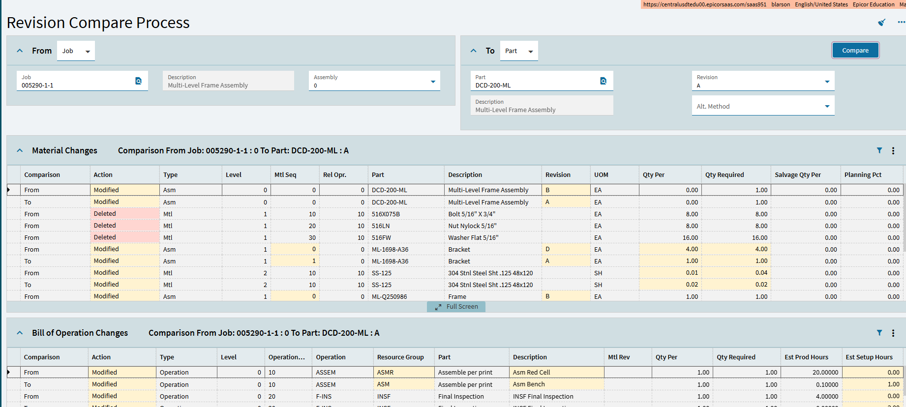Viewport: 906px width, 407px height.
Task: Collapse the Material Changes section
Action: [x=20, y=150]
